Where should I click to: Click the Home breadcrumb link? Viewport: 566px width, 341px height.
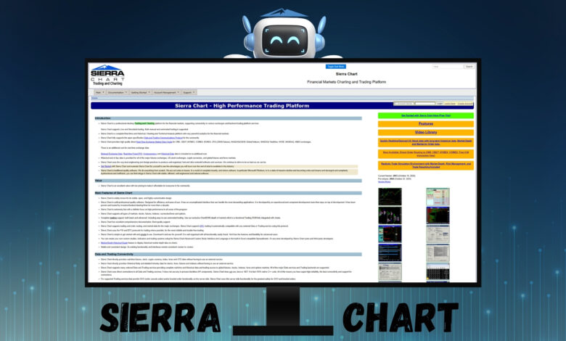[x=94, y=98]
